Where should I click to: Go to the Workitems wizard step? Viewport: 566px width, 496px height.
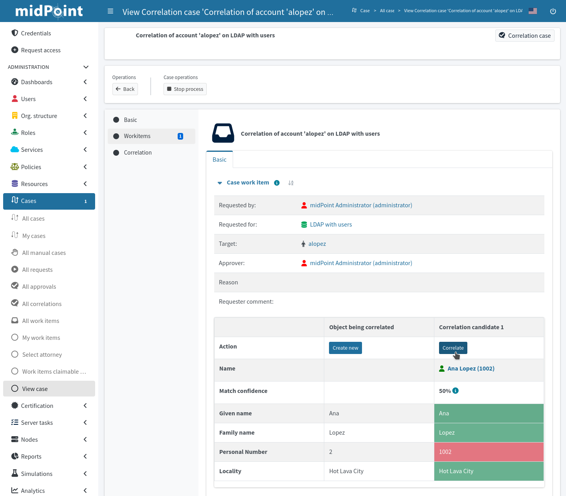(x=137, y=136)
